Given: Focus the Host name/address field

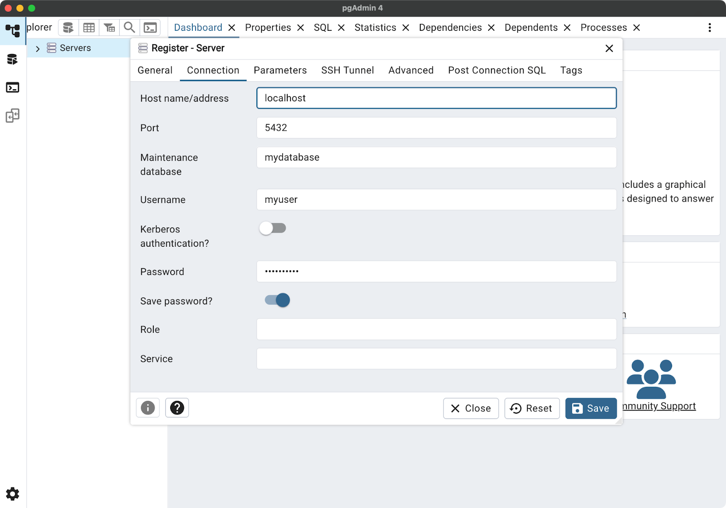Looking at the screenshot, I should pos(437,98).
